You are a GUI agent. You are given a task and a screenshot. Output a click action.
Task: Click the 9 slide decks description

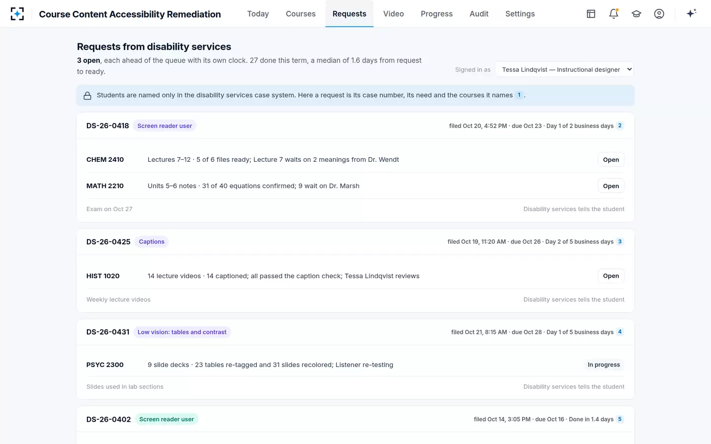click(271, 365)
